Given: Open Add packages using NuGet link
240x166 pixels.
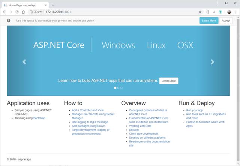Looking at the screenshot, I should [88, 126].
